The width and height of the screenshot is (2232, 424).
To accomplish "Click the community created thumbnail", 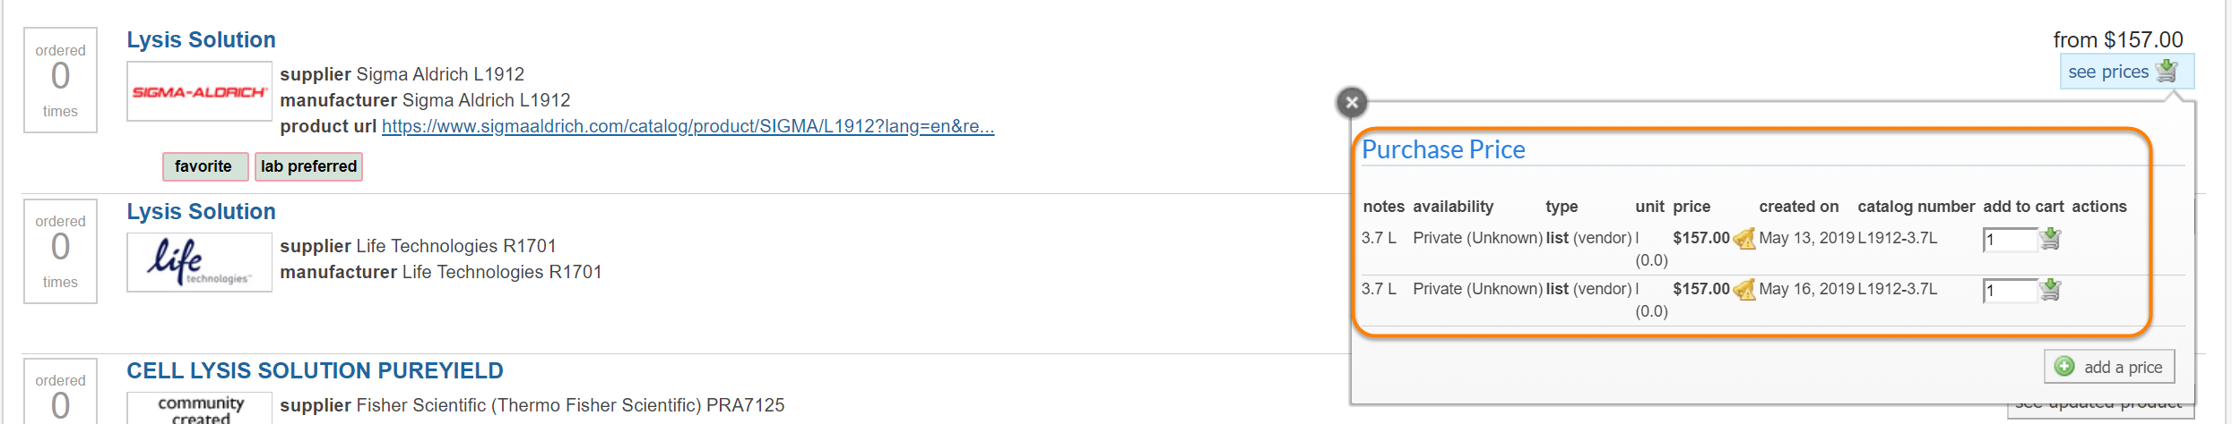I will click(x=199, y=409).
